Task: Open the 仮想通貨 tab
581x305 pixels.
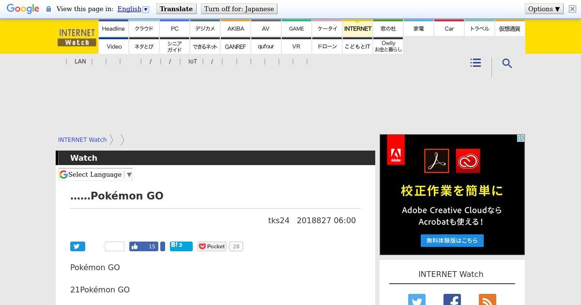Action: (510, 29)
